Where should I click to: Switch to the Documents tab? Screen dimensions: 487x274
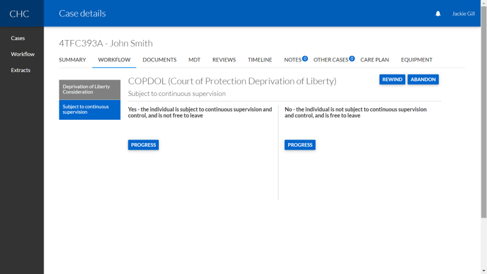click(160, 60)
